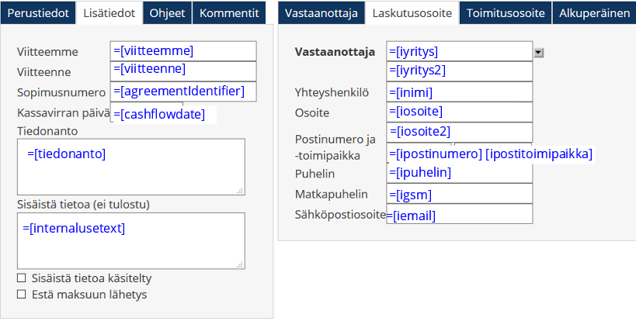The height and width of the screenshot is (321, 636).
Task: Open the Toimitusosoite tab
Action: point(506,13)
